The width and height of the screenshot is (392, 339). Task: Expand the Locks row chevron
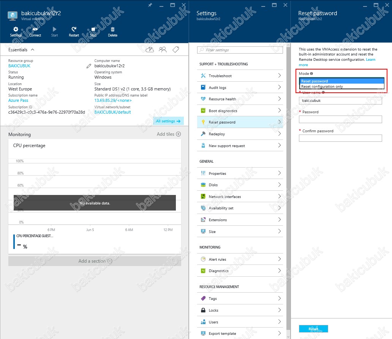click(280, 310)
